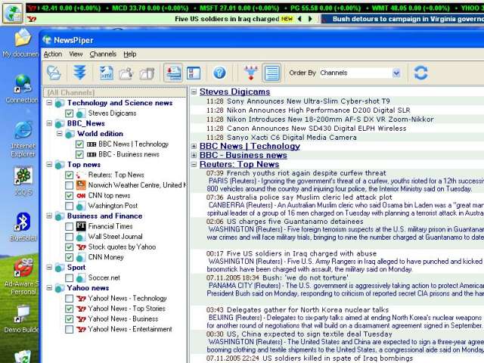Uncheck the CNN top news channel
Viewport: 484px width, 363px height.
[70, 195]
